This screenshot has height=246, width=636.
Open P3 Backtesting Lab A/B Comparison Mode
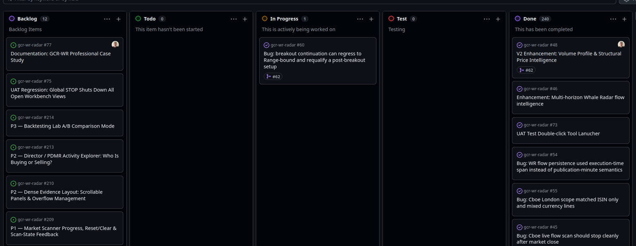coord(62,126)
